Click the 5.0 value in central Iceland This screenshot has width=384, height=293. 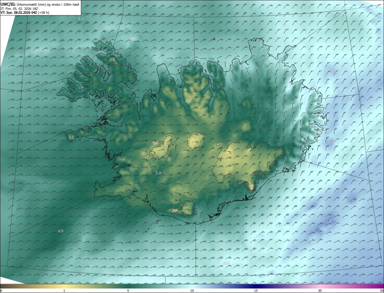158,173
